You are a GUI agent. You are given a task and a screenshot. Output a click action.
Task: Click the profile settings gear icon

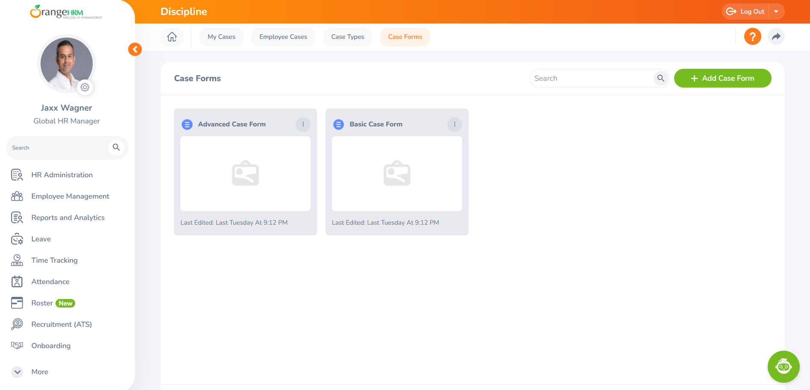point(85,87)
